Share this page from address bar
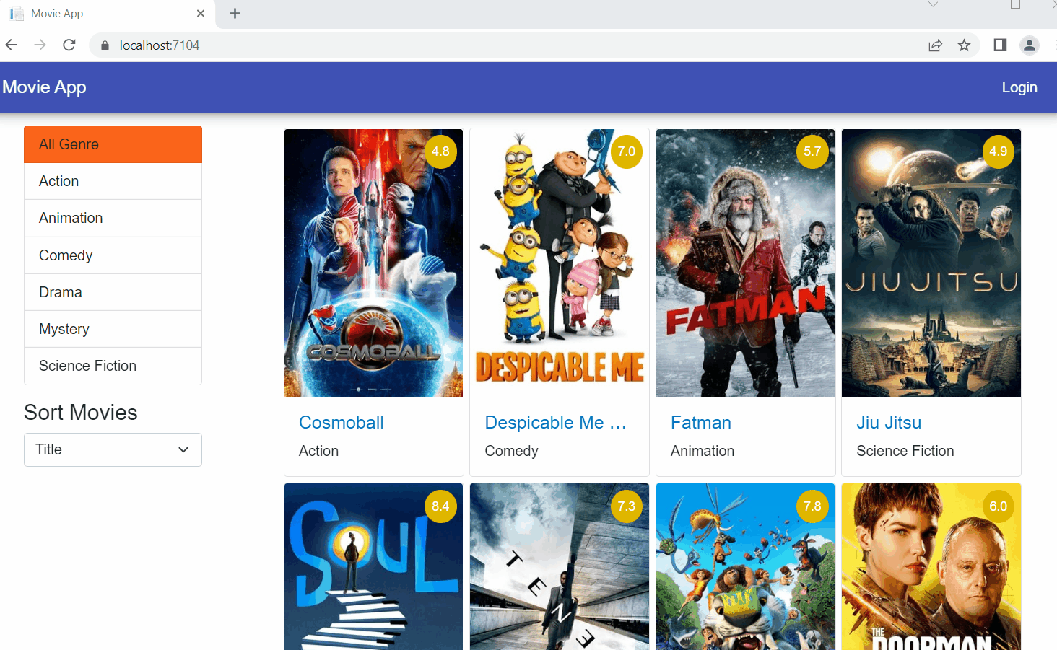 tap(935, 45)
